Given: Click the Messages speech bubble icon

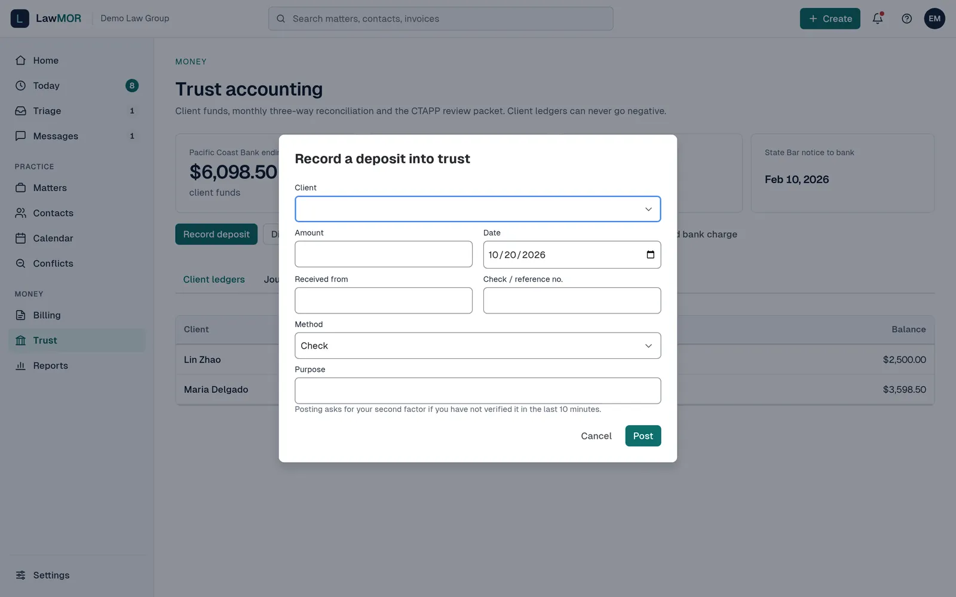Looking at the screenshot, I should (20, 136).
